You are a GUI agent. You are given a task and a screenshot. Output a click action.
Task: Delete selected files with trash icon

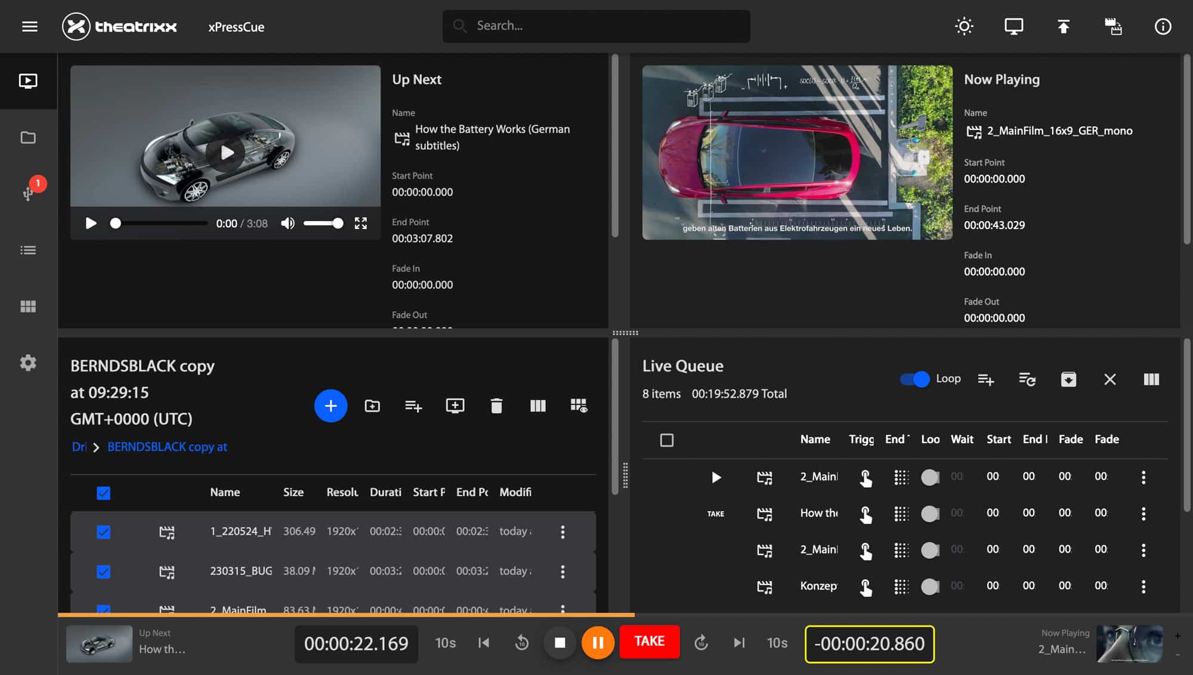pyautogui.click(x=496, y=406)
